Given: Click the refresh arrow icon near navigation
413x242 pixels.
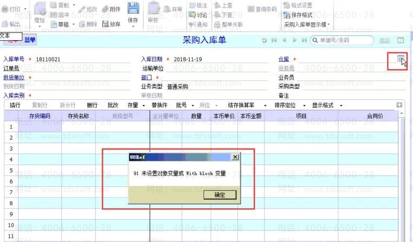Looking at the screenshot, I should tap(264, 40).
